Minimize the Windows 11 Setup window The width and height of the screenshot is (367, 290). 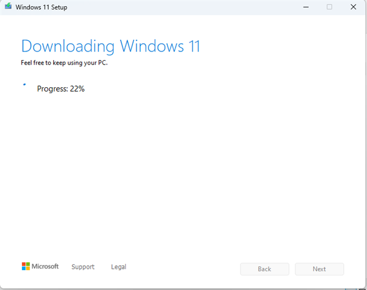coord(306,7)
